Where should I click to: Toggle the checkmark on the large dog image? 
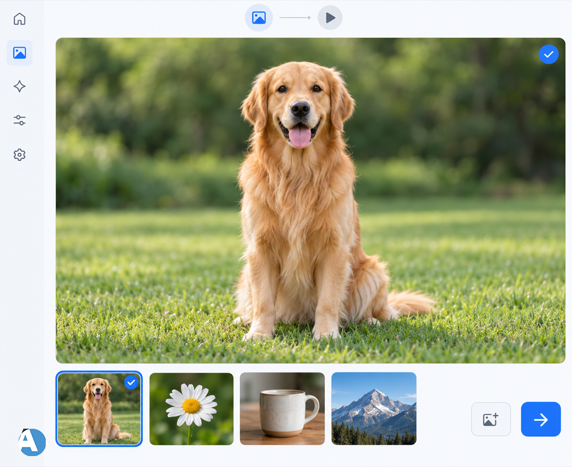[549, 54]
